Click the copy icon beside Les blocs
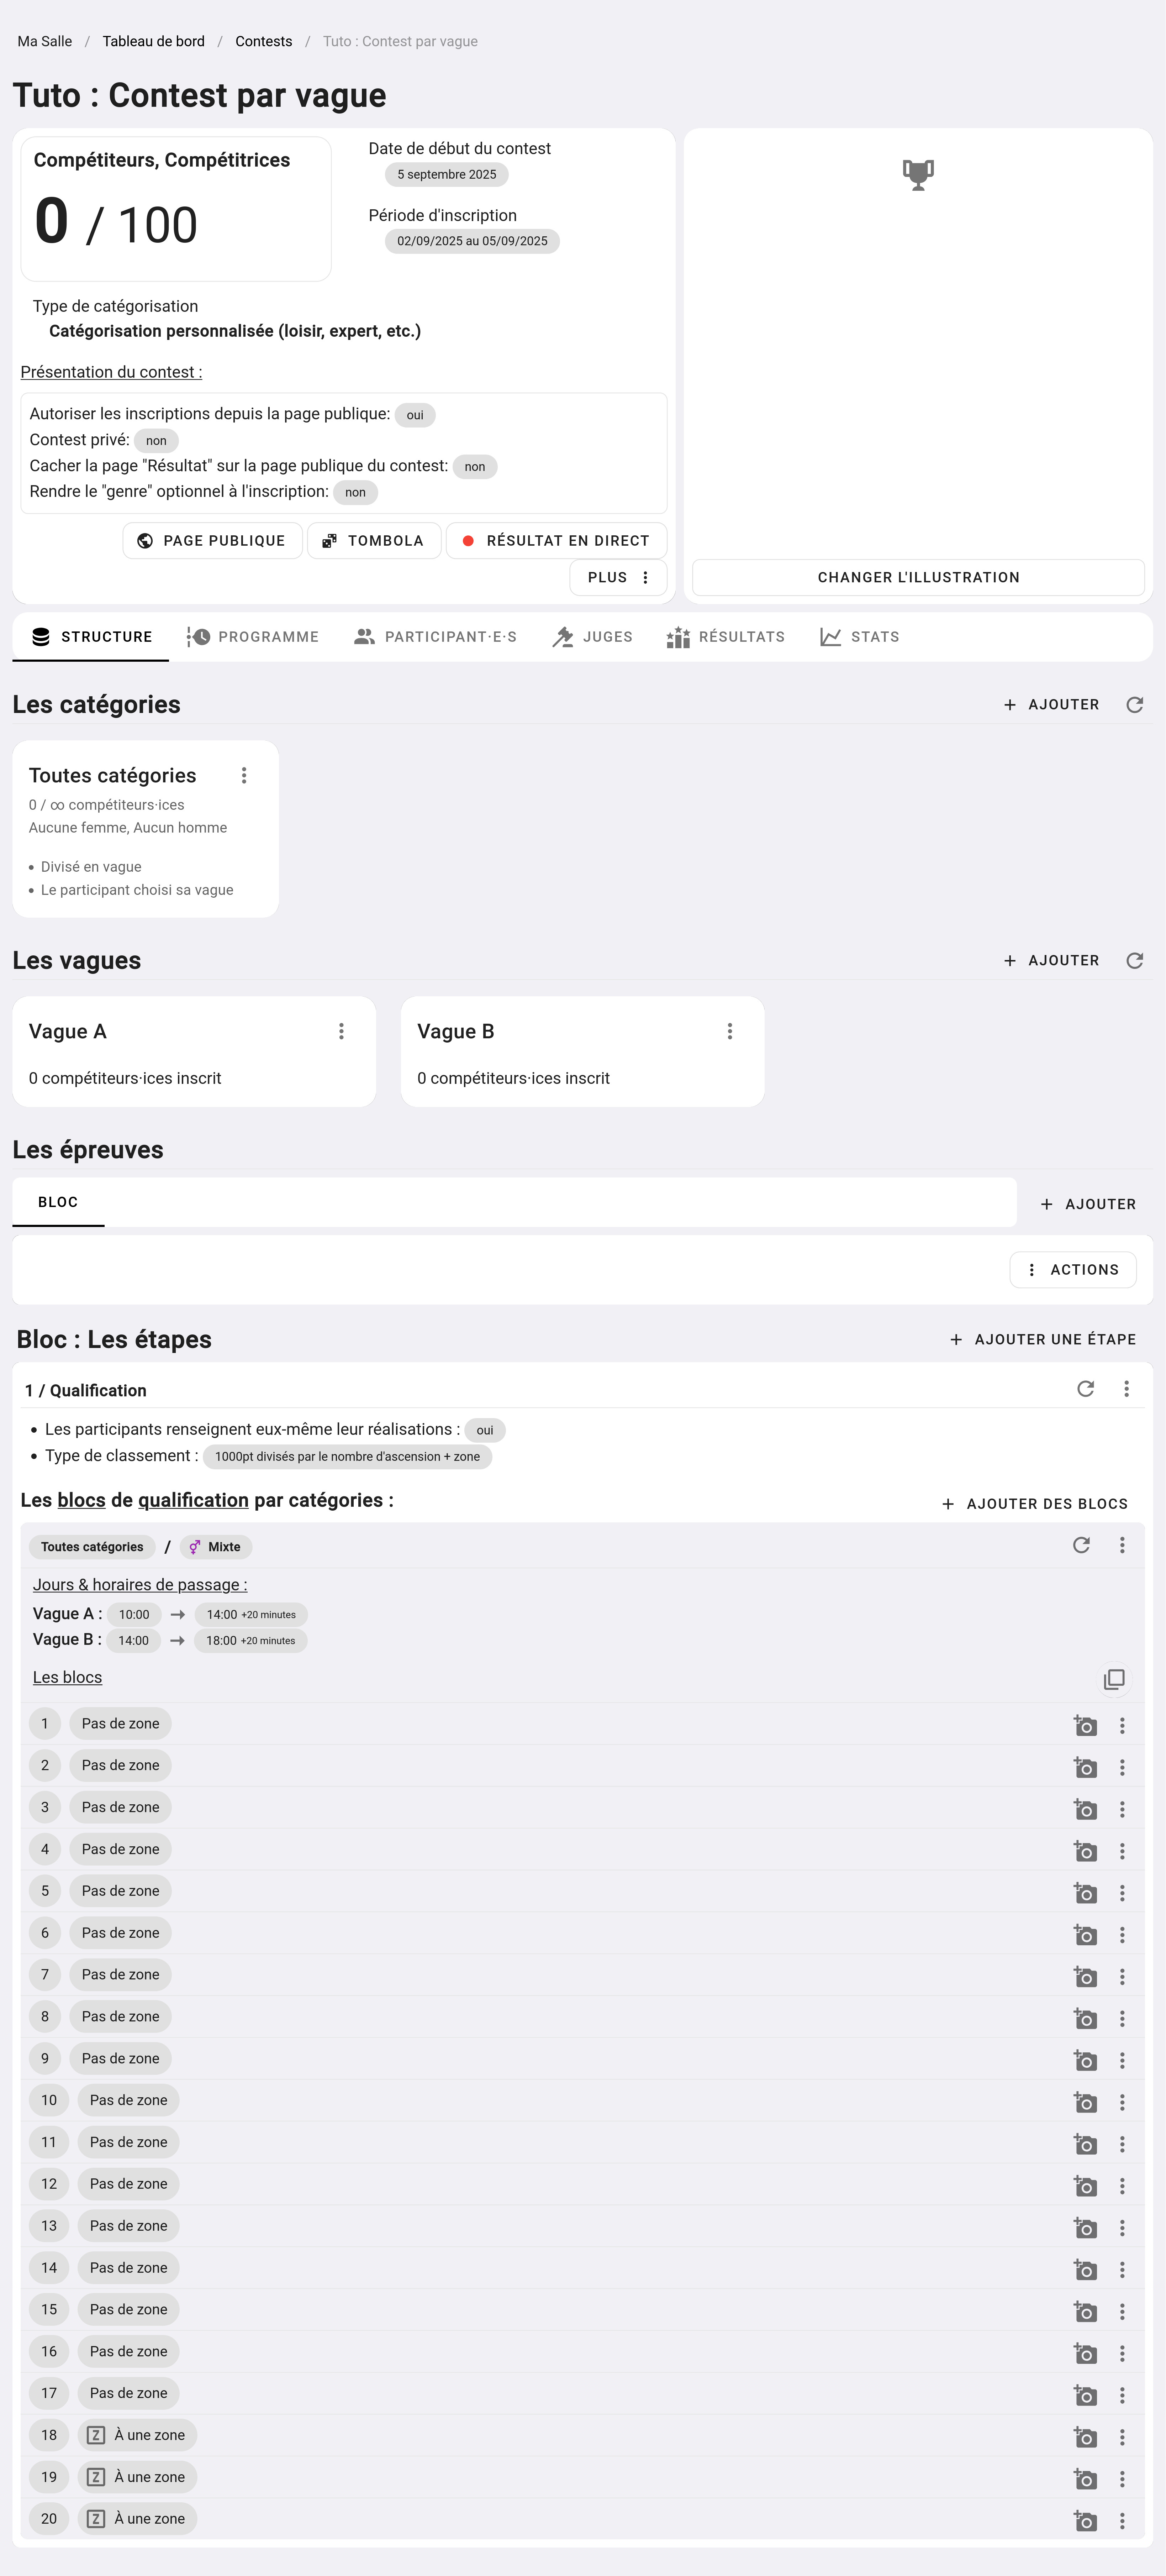The width and height of the screenshot is (1166, 2576). (1113, 1679)
